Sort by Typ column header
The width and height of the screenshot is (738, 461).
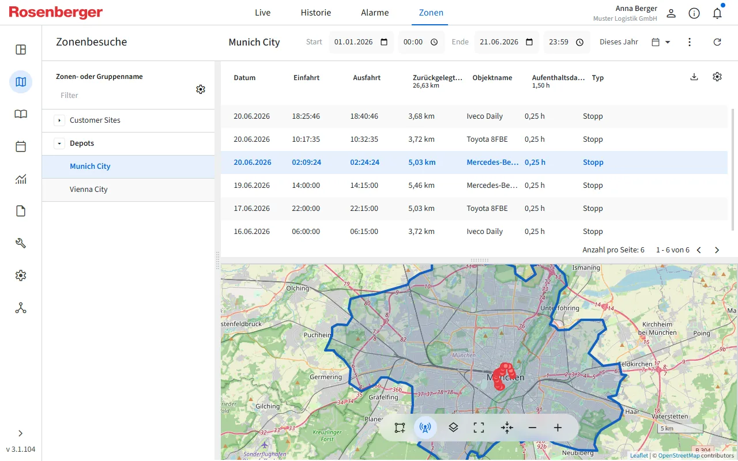[x=598, y=78]
